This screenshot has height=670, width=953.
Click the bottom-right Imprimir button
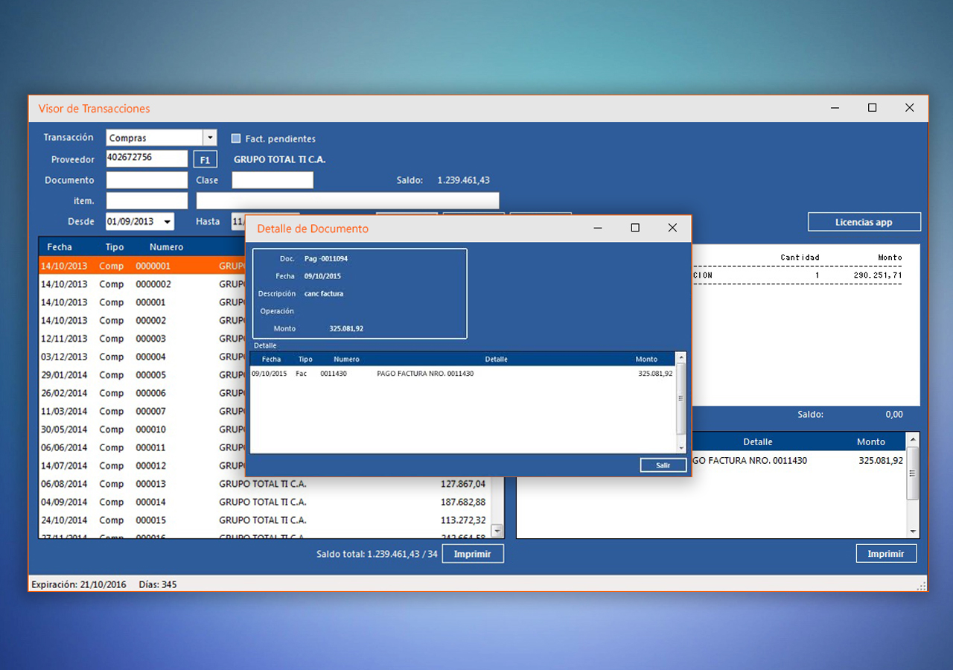point(886,554)
